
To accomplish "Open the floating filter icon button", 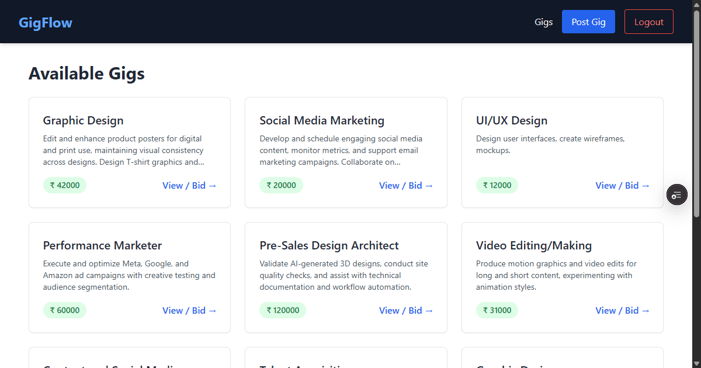I will [676, 195].
